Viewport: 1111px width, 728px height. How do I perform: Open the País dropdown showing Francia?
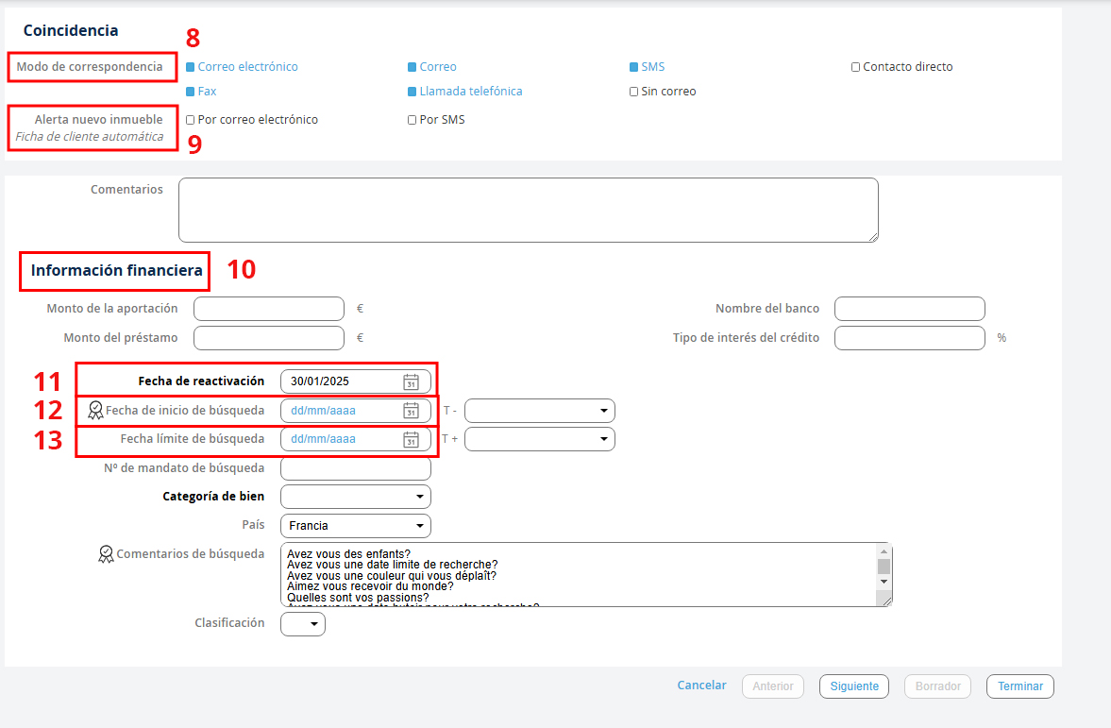356,526
